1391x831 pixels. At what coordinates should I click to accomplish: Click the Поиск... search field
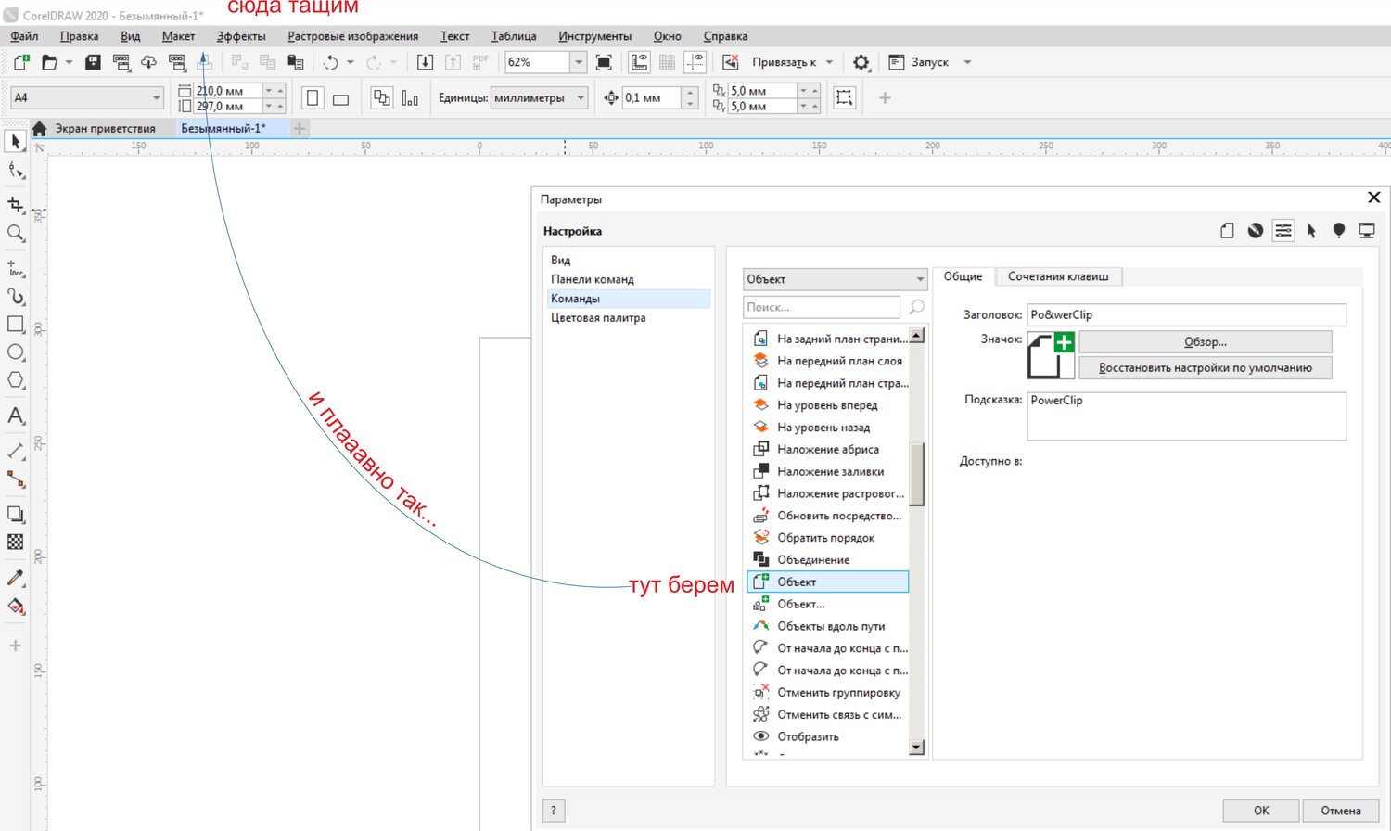pyautogui.click(x=822, y=307)
